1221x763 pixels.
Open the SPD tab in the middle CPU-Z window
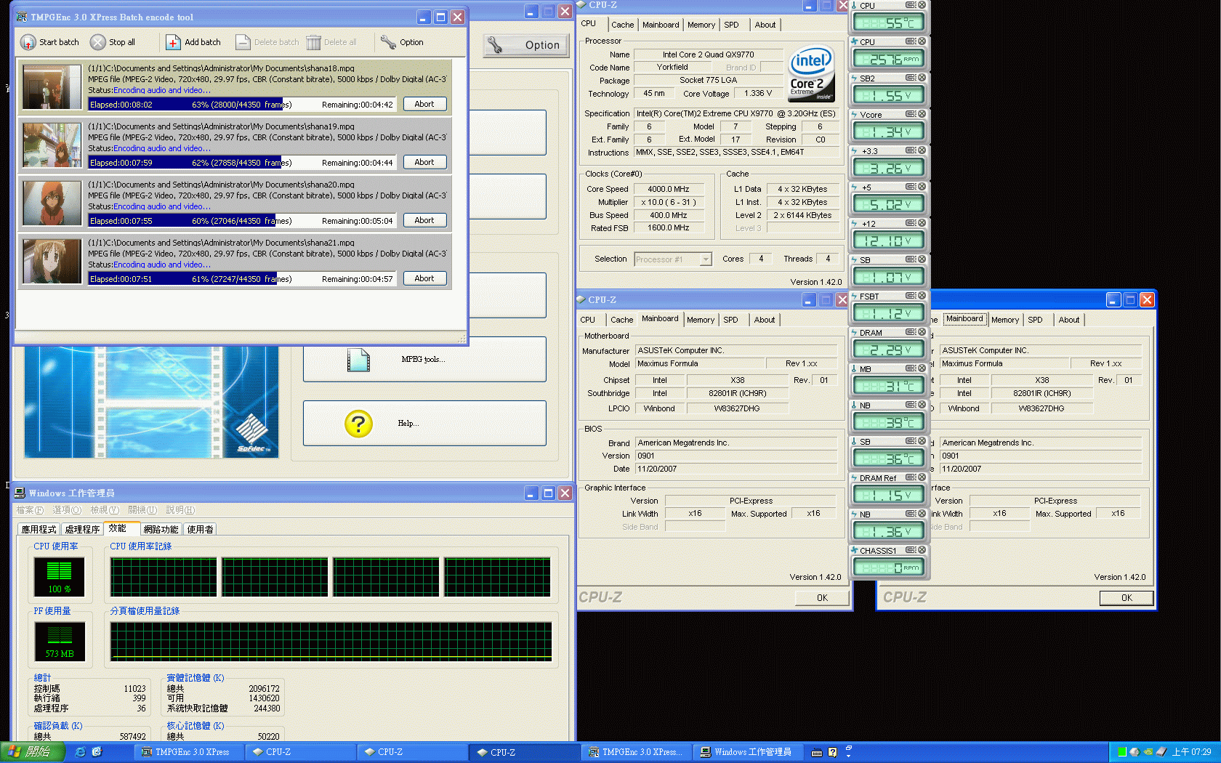[x=730, y=320]
